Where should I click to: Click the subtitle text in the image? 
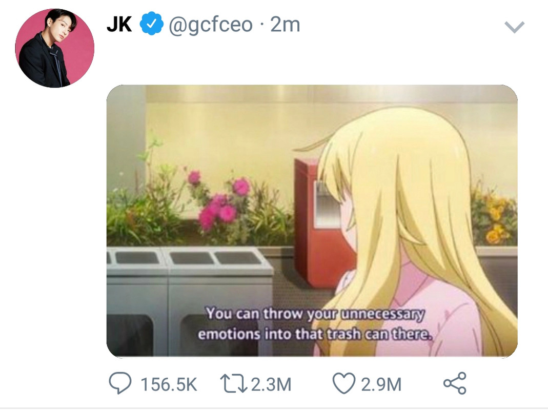coord(315,324)
